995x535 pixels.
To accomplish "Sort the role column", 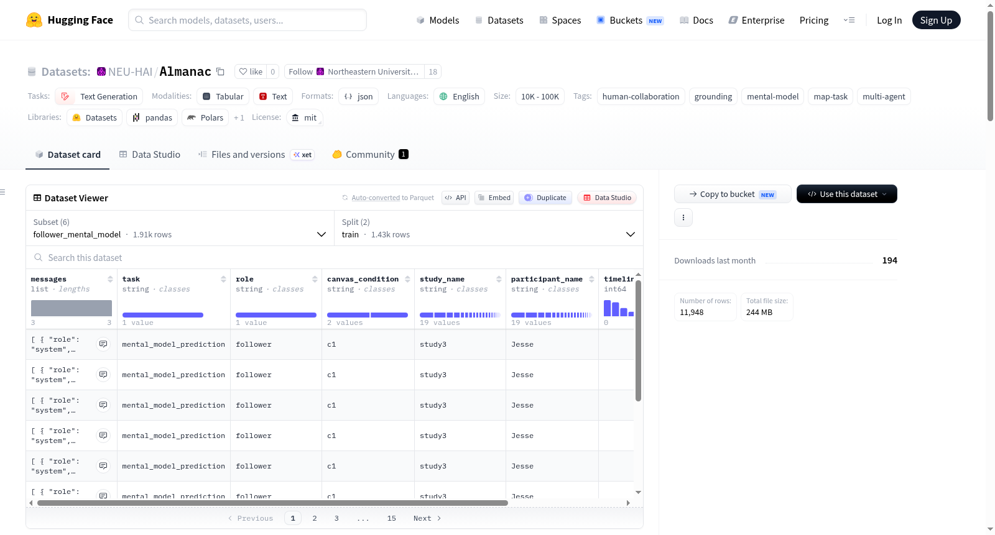I will click(x=315, y=280).
